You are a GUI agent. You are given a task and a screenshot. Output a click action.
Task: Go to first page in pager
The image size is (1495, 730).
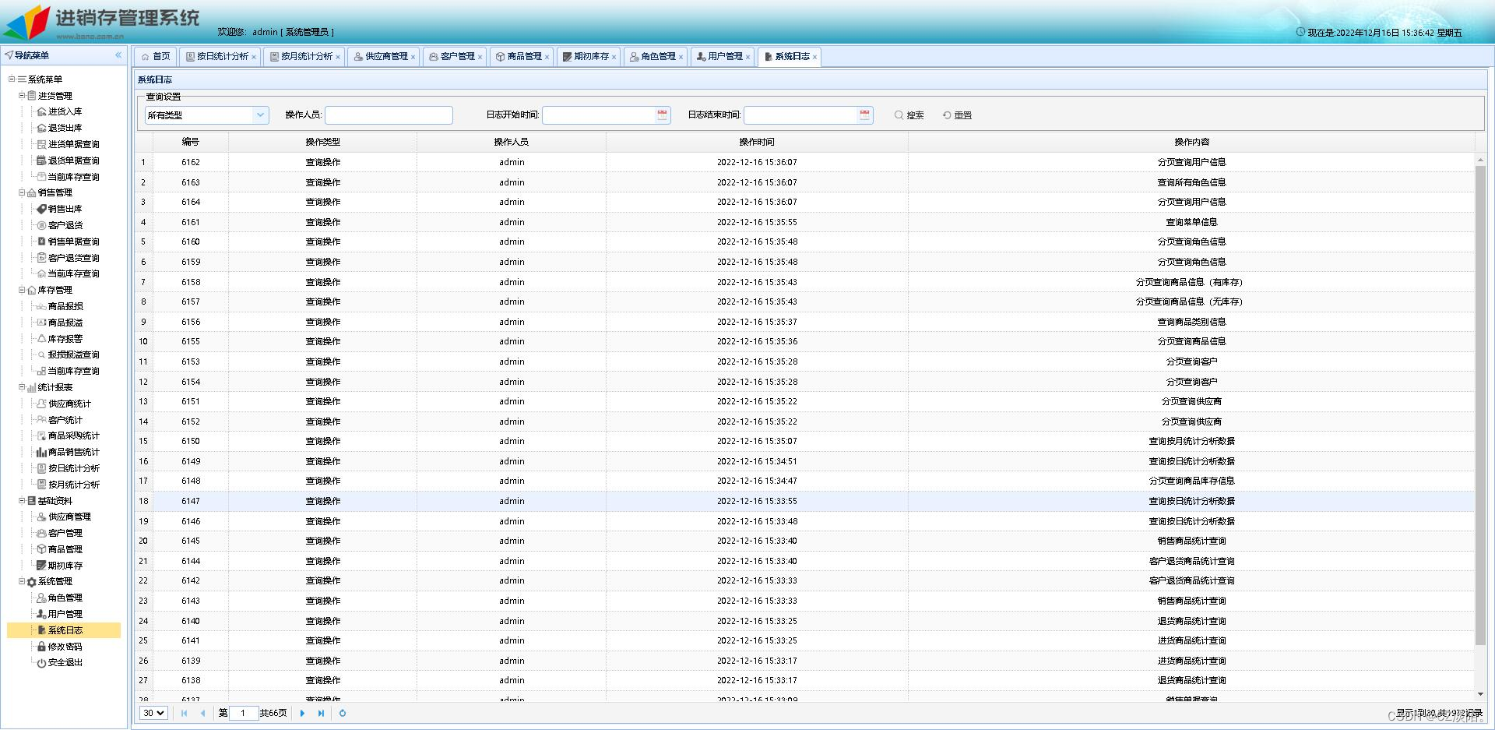point(185,713)
